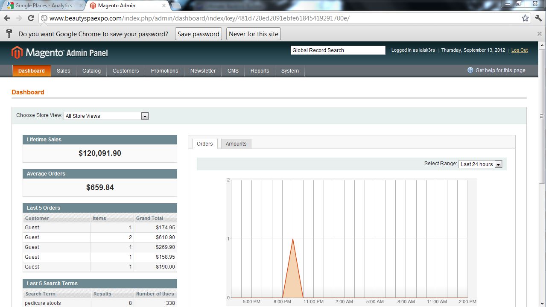Screen dimensions: 546x307
Task: Close the Magento Admin tab
Action: coord(164,6)
